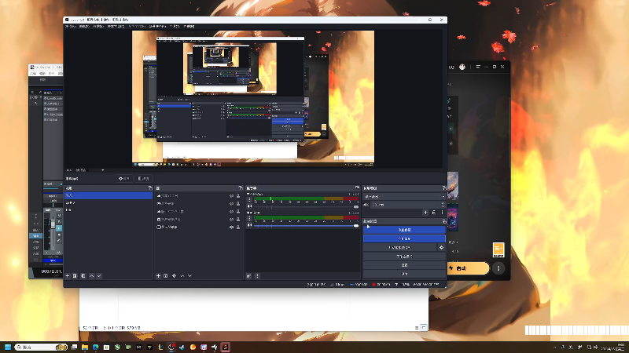The height and width of the screenshot is (353, 629).
Task: Move the selected source up with arrow
Action: 182,276
